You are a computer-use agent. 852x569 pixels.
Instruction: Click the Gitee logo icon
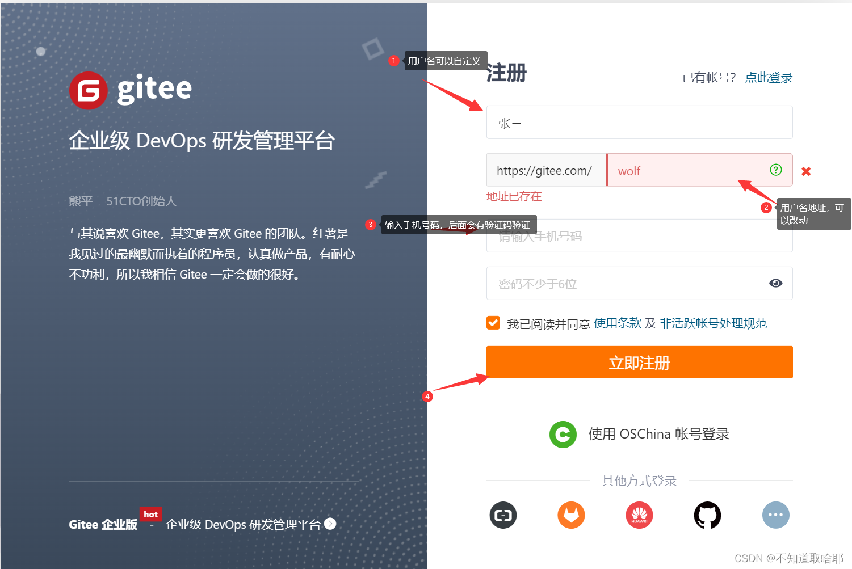point(88,90)
